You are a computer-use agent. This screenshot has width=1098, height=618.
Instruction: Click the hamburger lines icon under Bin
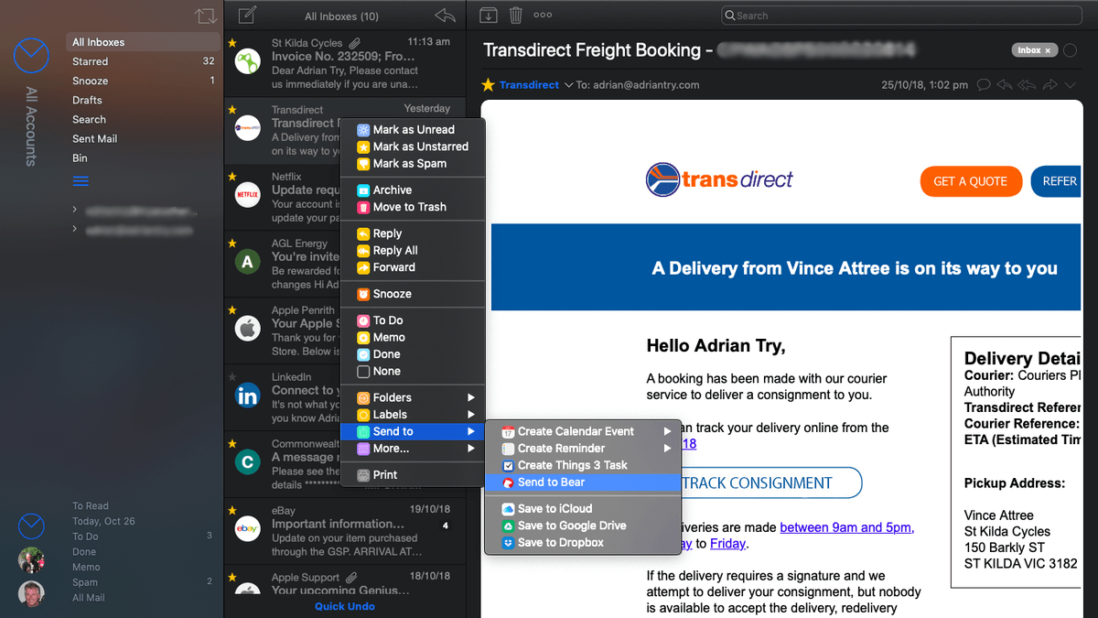tap(81, 181)
